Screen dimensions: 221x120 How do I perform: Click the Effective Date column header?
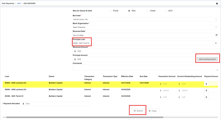(x=127, y=77)
